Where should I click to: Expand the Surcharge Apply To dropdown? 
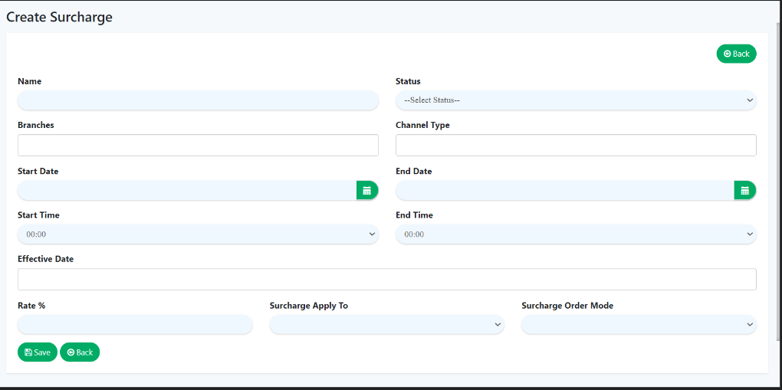(x=386, y=325)
